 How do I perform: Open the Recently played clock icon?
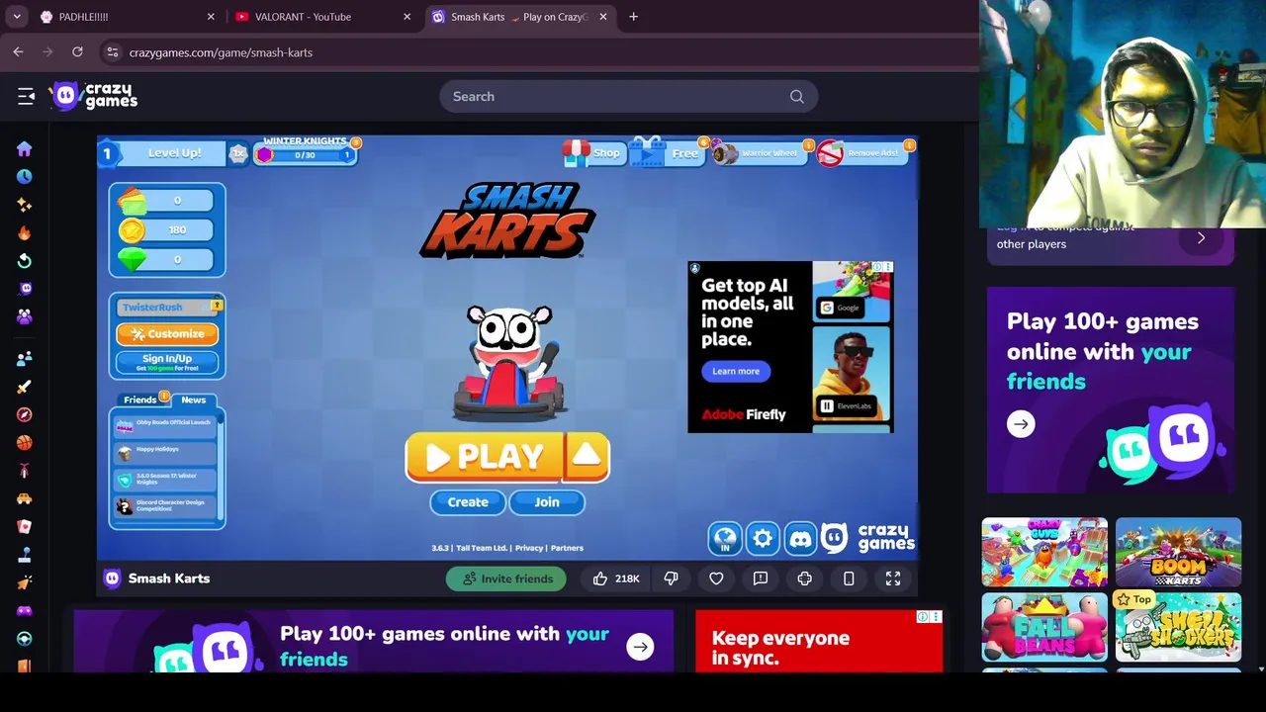point(25,176)
